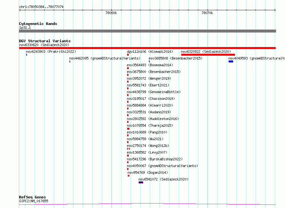This screenshot has width=285, height=208.
Task: Open nsv2802592 (Huddleston2016) label
Action: pos(153,119)
